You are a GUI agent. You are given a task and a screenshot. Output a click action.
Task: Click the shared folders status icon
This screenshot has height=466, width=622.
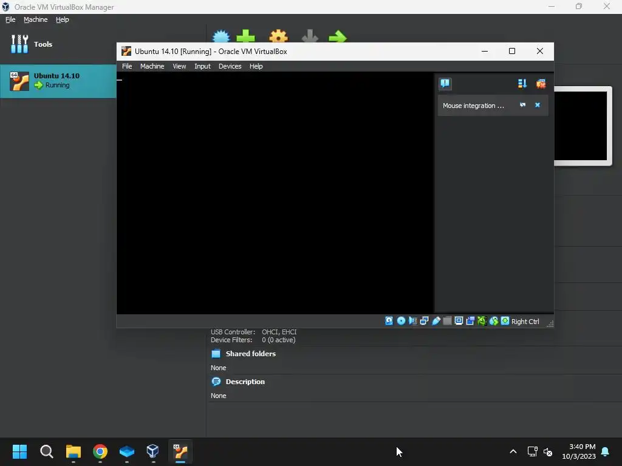coord(448,321)
